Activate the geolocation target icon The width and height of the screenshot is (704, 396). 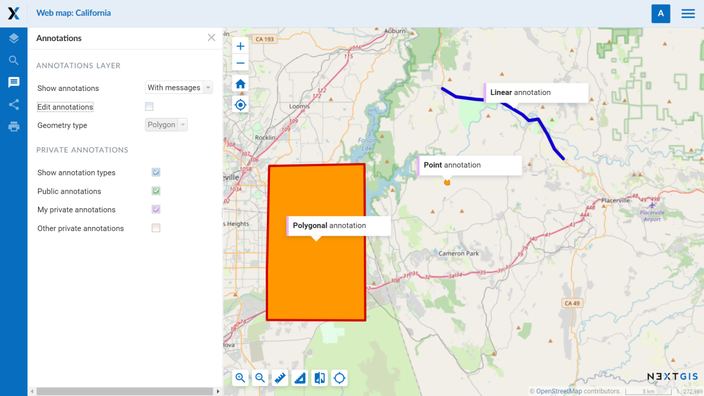(240, 104)
